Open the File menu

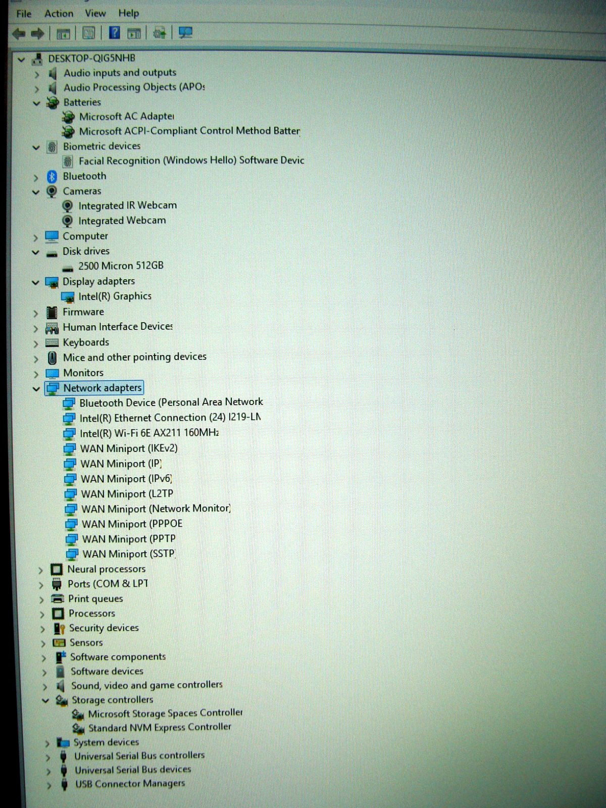(x=24, y=14)
